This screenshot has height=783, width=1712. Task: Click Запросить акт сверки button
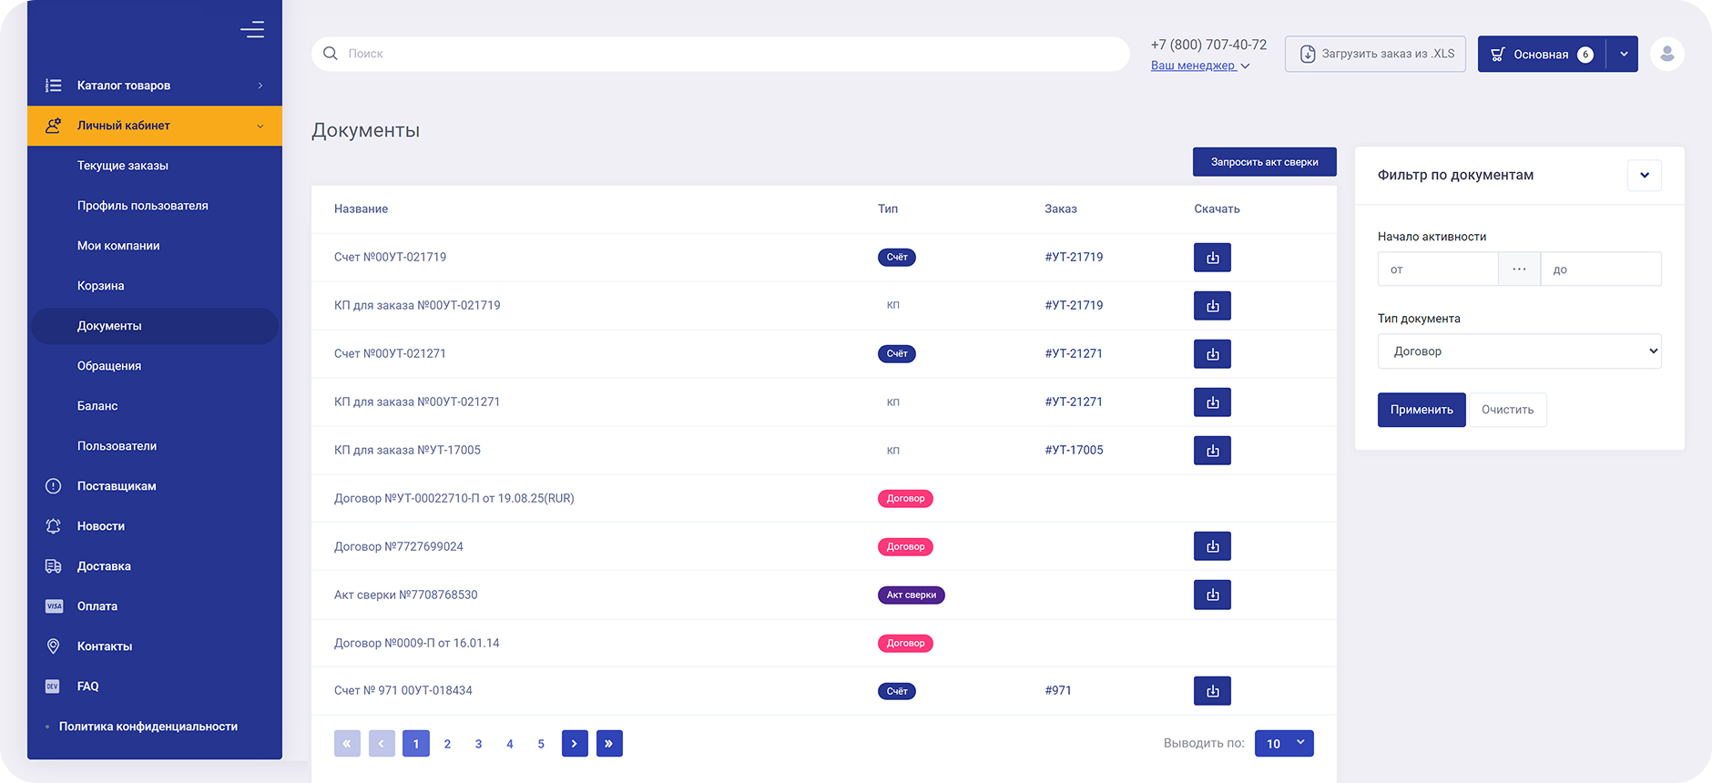pyautogui.click(x=1264, y=162)
